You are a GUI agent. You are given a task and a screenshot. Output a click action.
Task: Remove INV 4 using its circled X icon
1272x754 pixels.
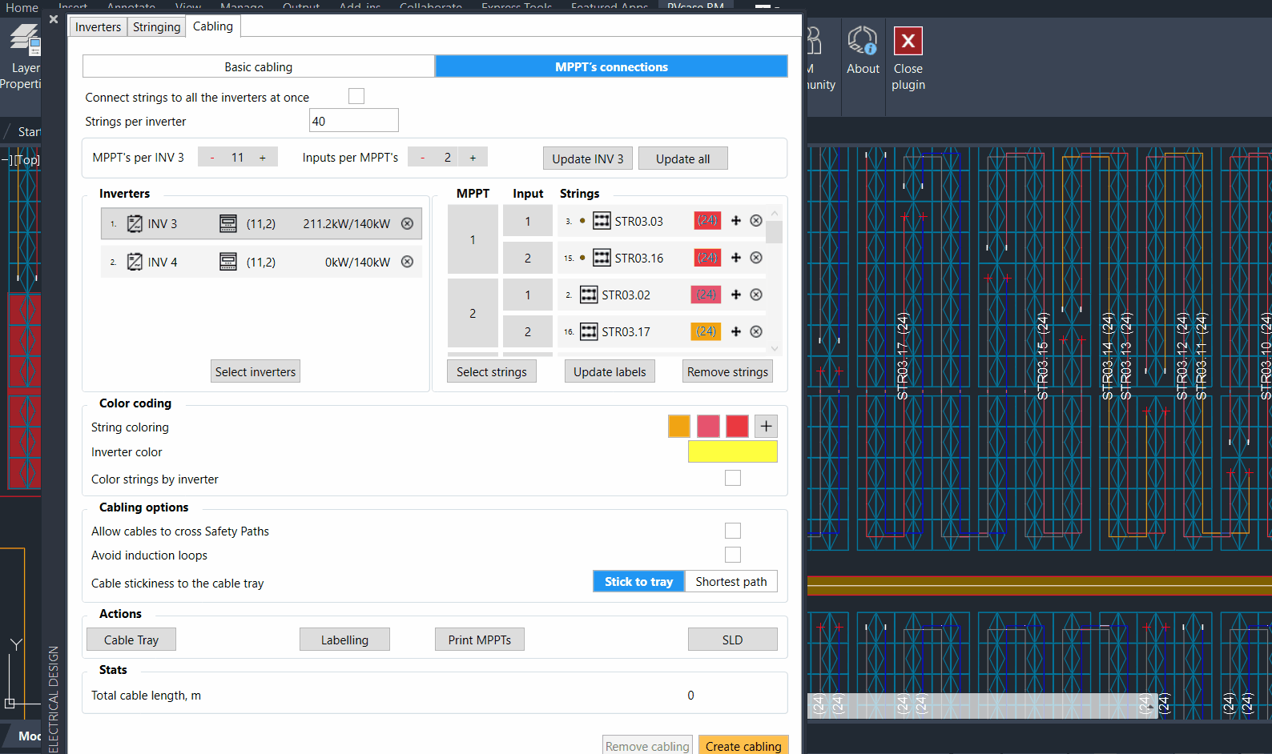pyautogui.click(x=407, y=262)
